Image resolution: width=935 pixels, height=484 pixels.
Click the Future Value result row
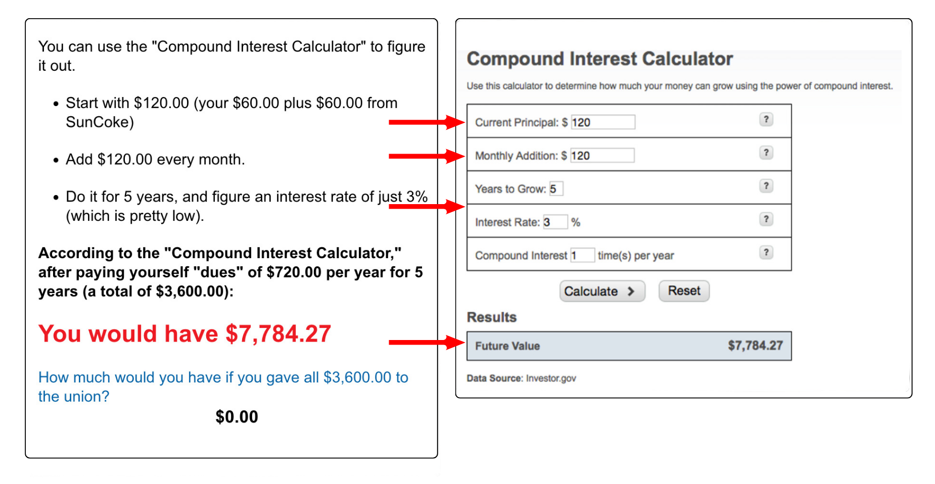[629, 346]
